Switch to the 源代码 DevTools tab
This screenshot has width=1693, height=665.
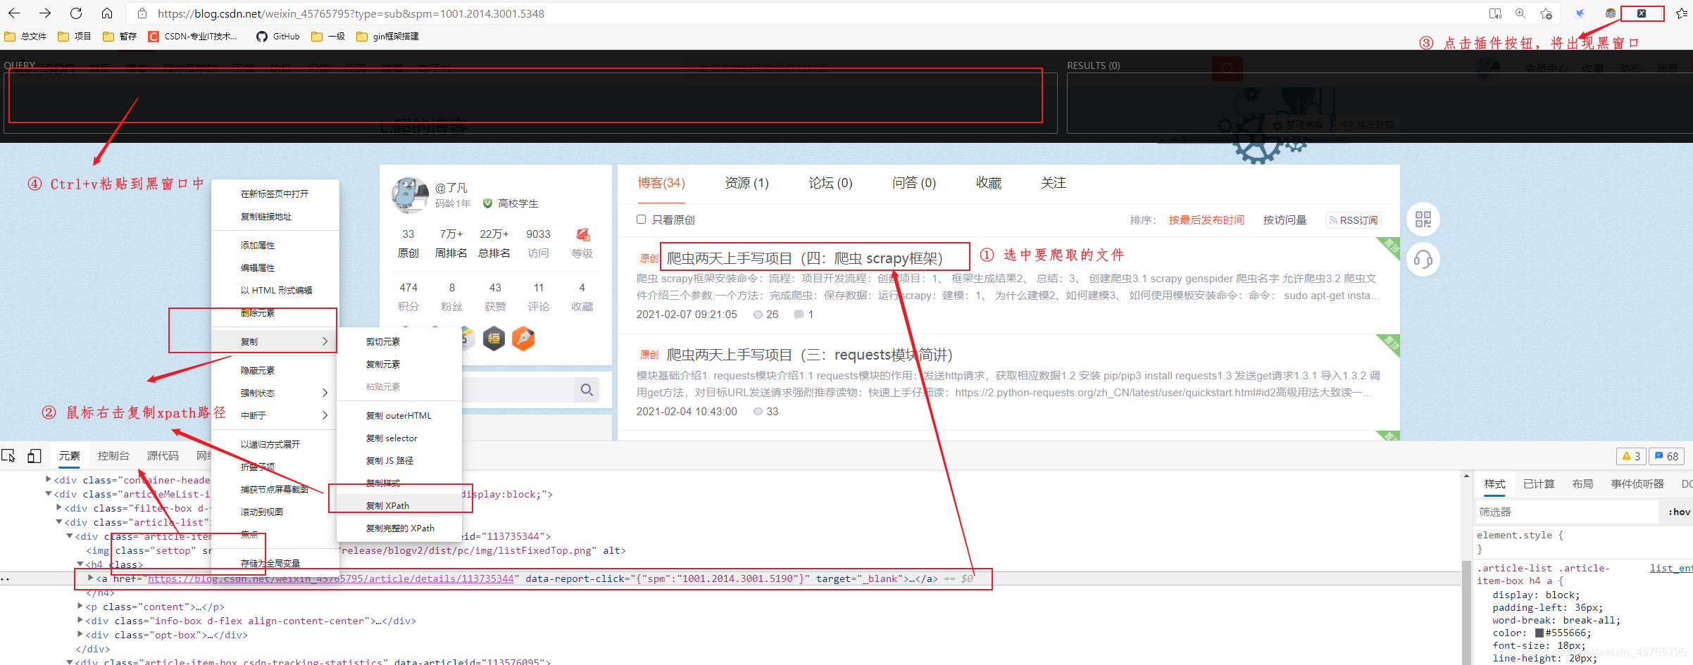[x=163, y=456]
